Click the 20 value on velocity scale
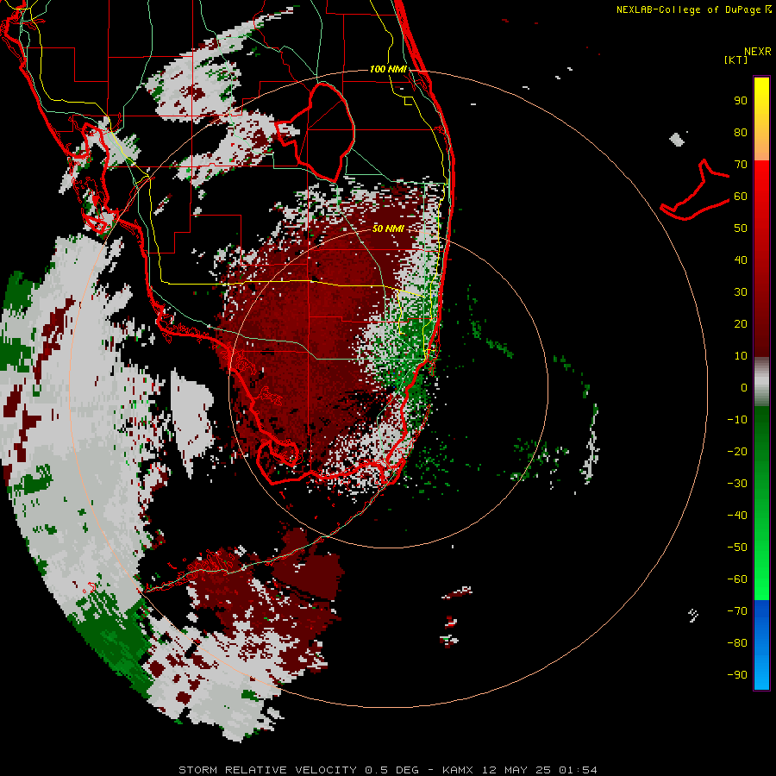Screen dimensions: 776x776 pyautogui.click(x=741, y=323)
